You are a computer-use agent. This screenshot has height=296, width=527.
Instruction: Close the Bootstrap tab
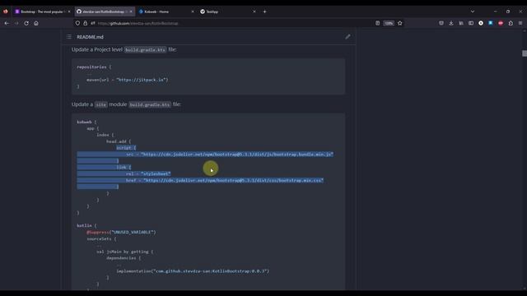click(69, 12)
